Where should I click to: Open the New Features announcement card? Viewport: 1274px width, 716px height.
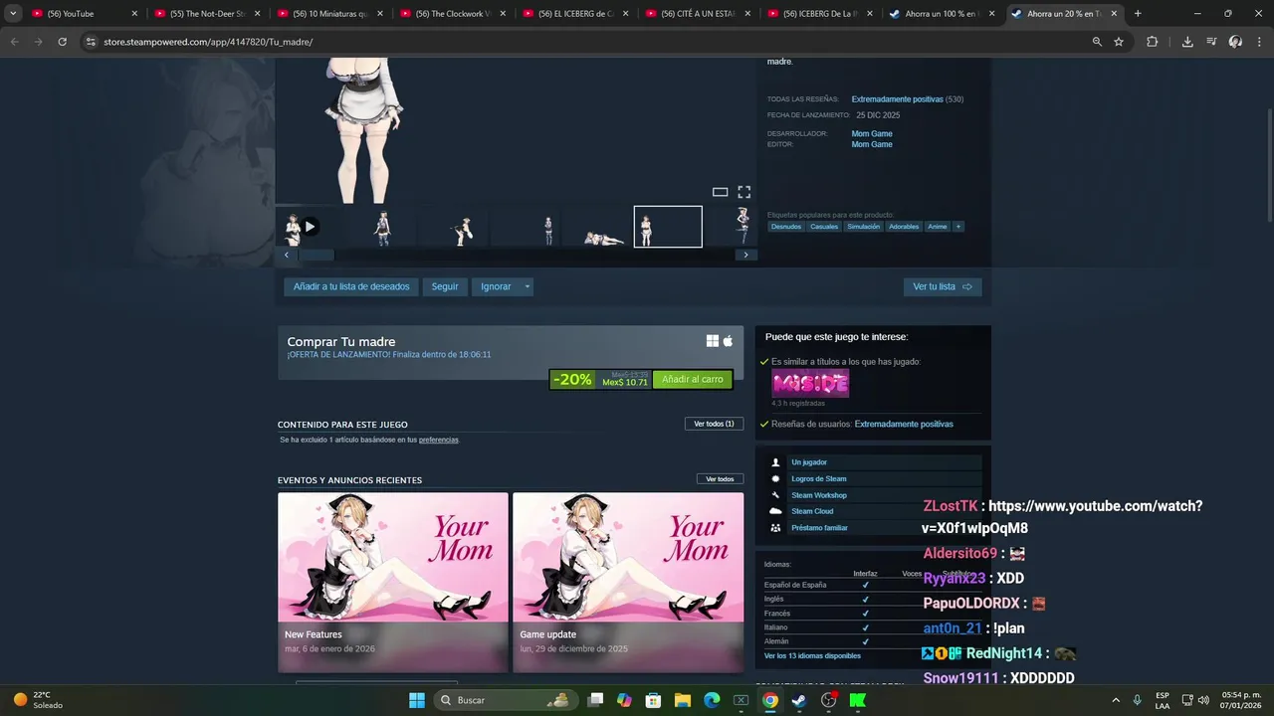coord(393,582)
